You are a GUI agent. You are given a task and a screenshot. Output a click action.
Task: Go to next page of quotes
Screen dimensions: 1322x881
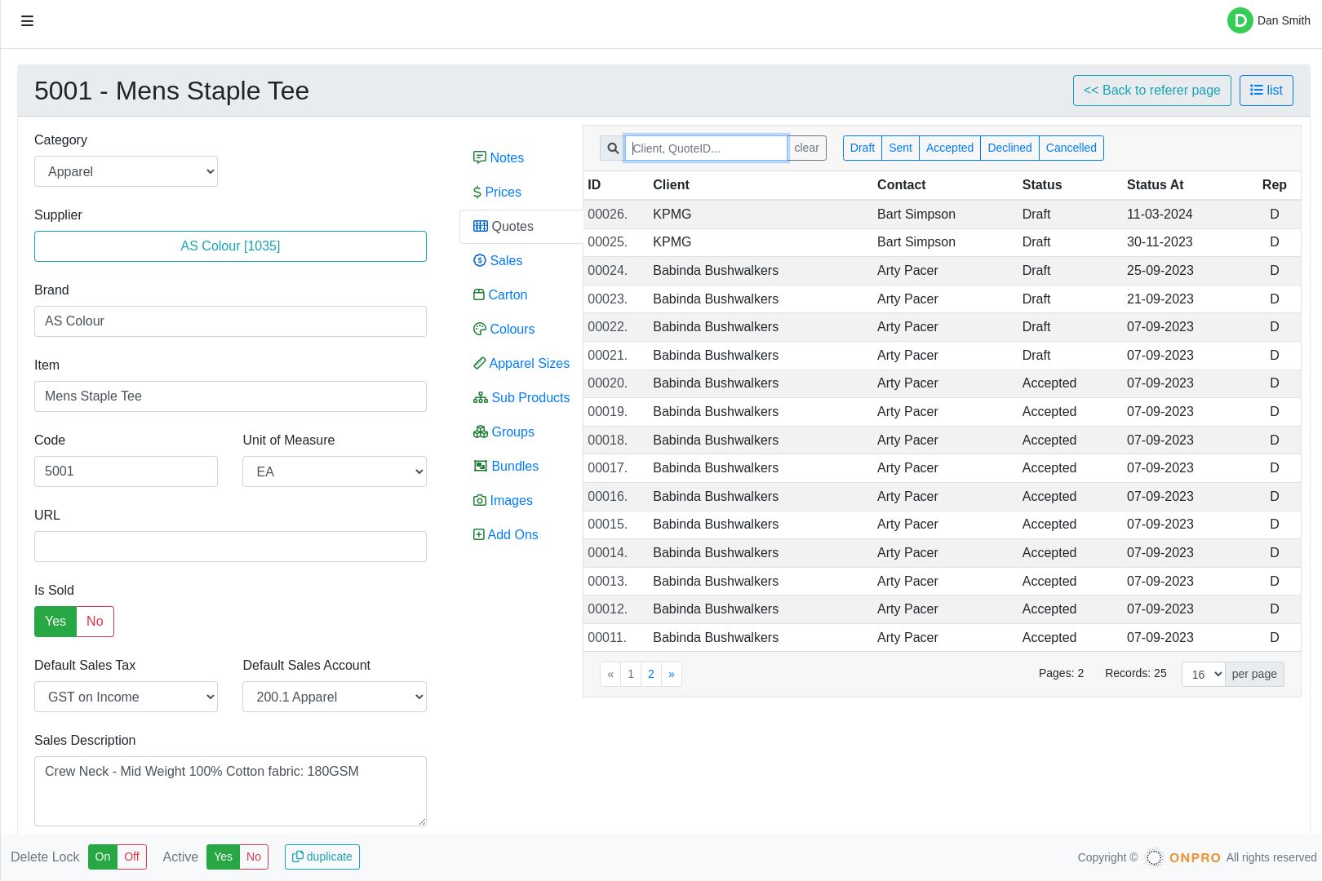pyautogui.click(x=672, y=674)
